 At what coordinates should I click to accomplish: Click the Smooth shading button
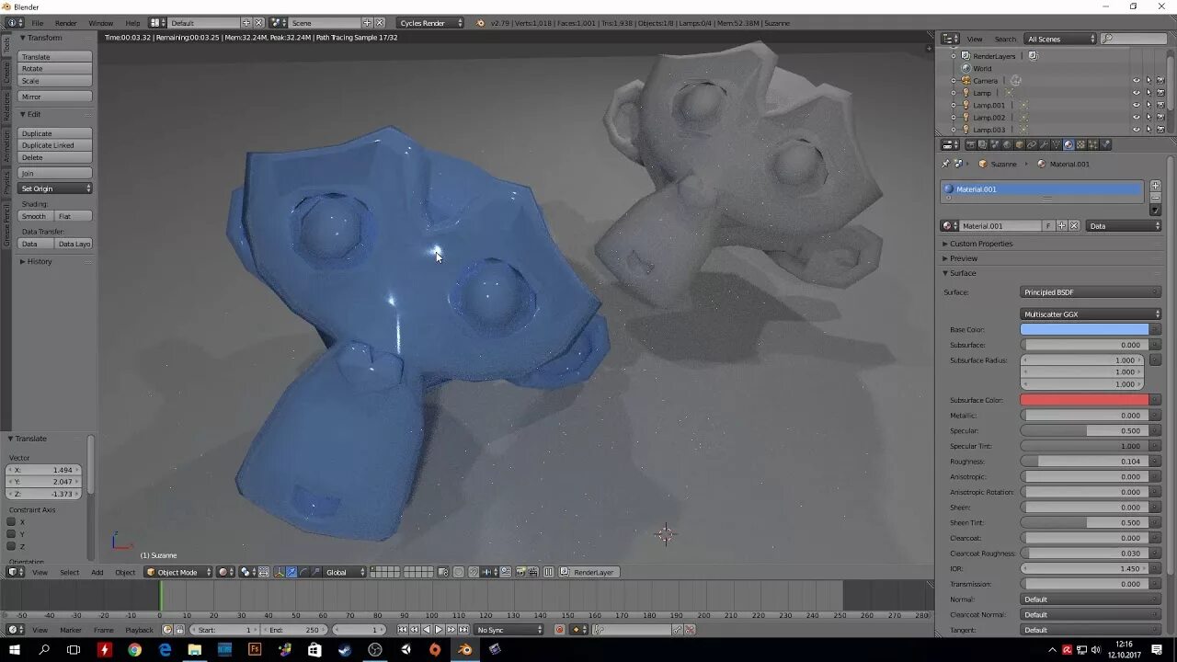[x=35, y=216]
